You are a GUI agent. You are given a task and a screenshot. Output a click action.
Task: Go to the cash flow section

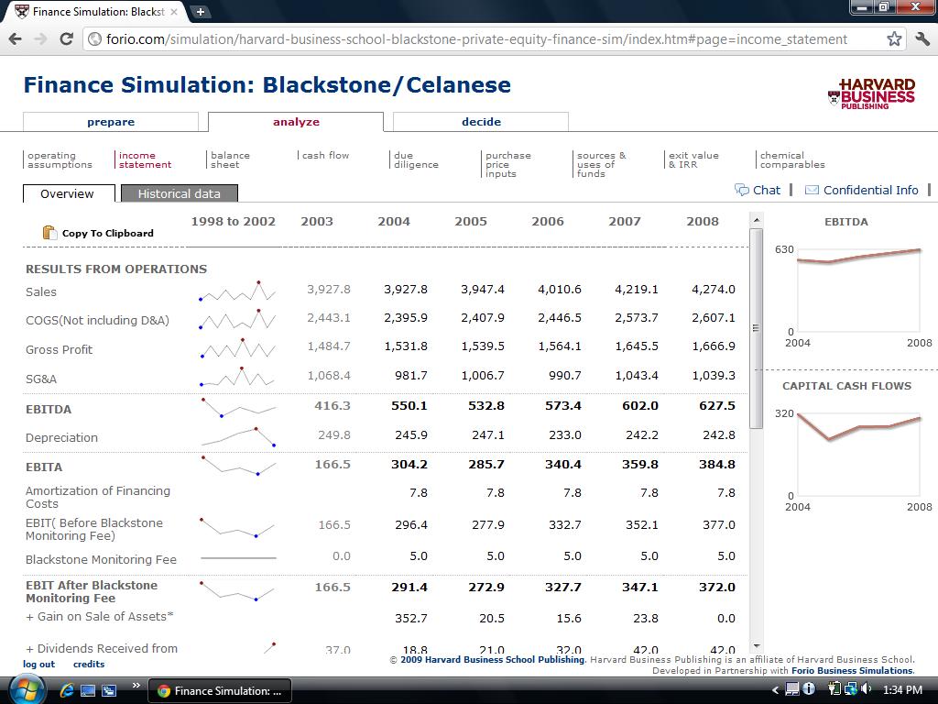(x=325, y=155)
